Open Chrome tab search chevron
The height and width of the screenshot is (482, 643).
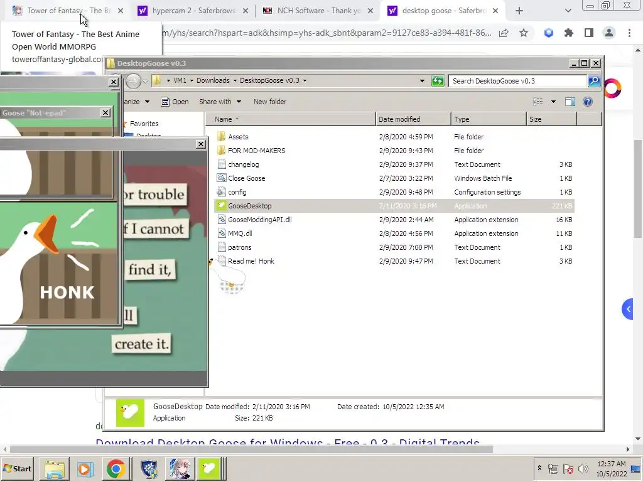pyautogui.click(x=568, y=11)
